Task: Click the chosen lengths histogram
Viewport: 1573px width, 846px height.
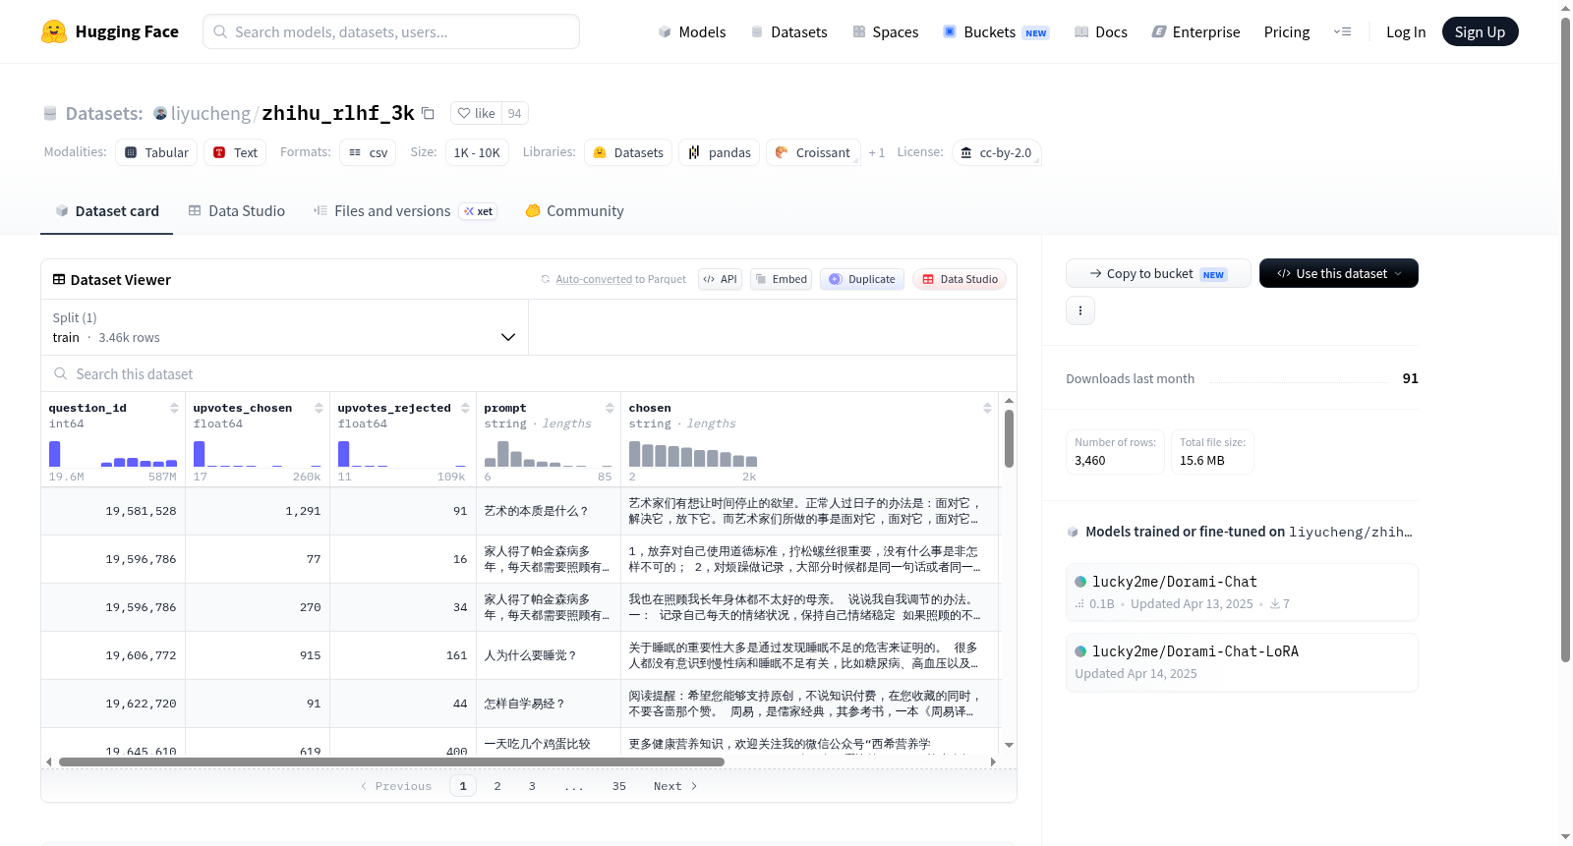Action: [693, 454]
